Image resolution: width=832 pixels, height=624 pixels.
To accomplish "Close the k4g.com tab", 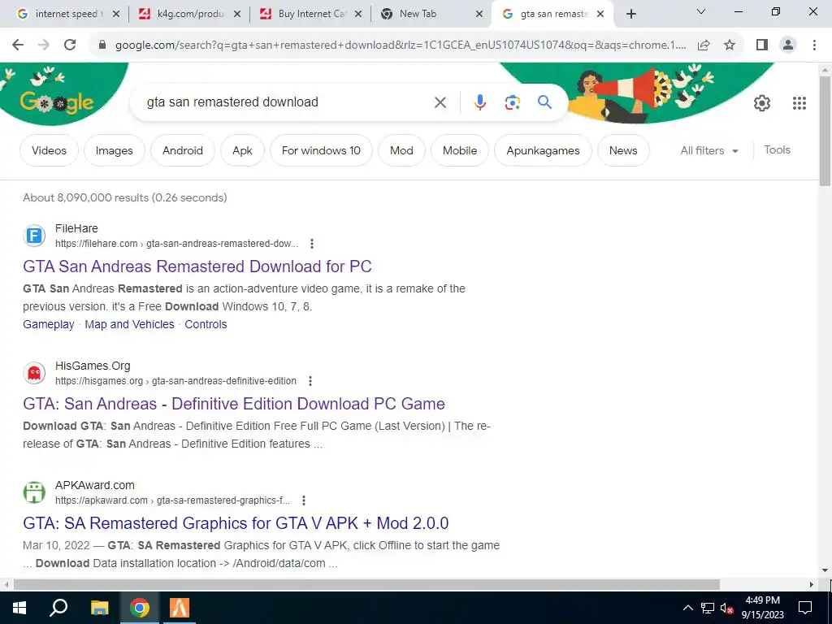I will tap(238, 15).
